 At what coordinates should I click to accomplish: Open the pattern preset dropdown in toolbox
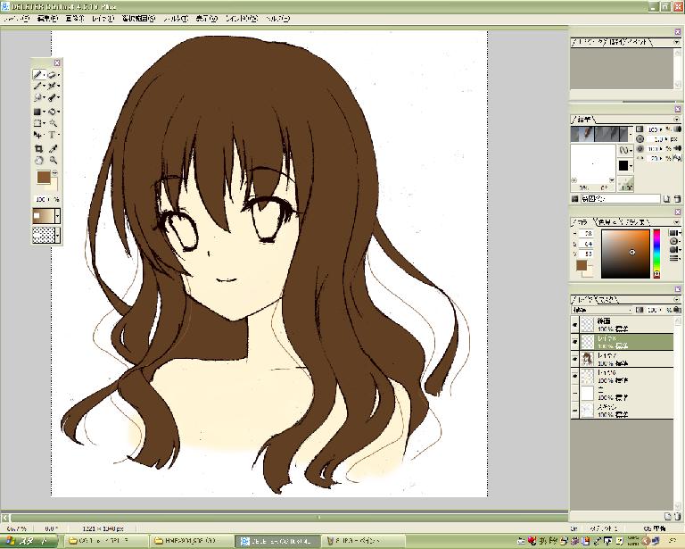(57, 235)
